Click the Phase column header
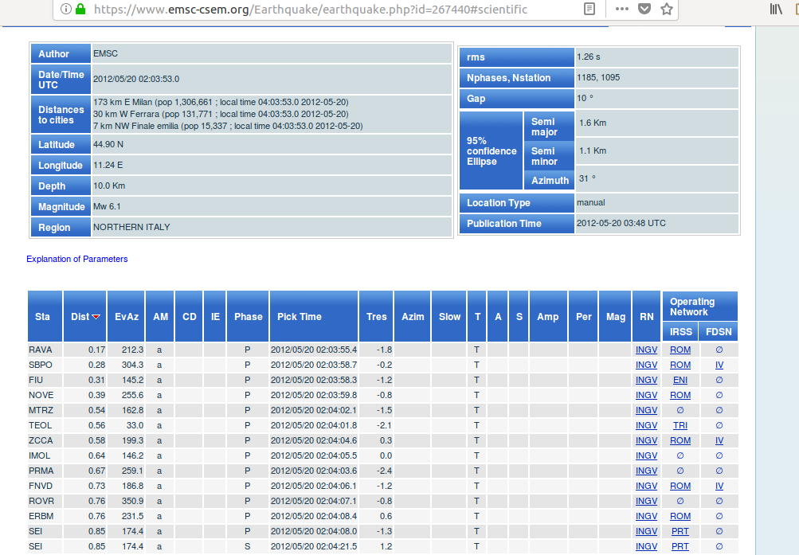 [x=248, y=317]
